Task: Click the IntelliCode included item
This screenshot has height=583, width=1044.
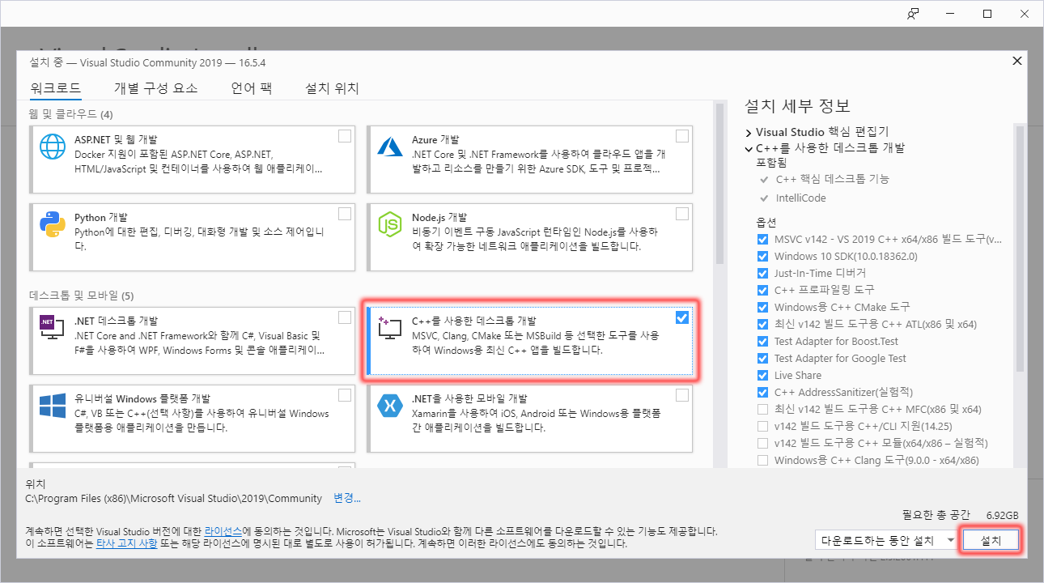Action: 803,198
